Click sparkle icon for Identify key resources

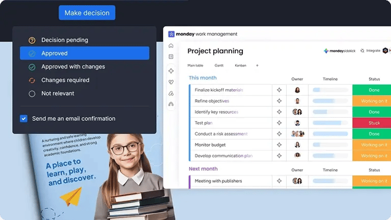coord(279,112)
